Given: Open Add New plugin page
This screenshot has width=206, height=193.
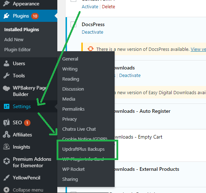Looking at the screenshot, I should tap(14, 39).
